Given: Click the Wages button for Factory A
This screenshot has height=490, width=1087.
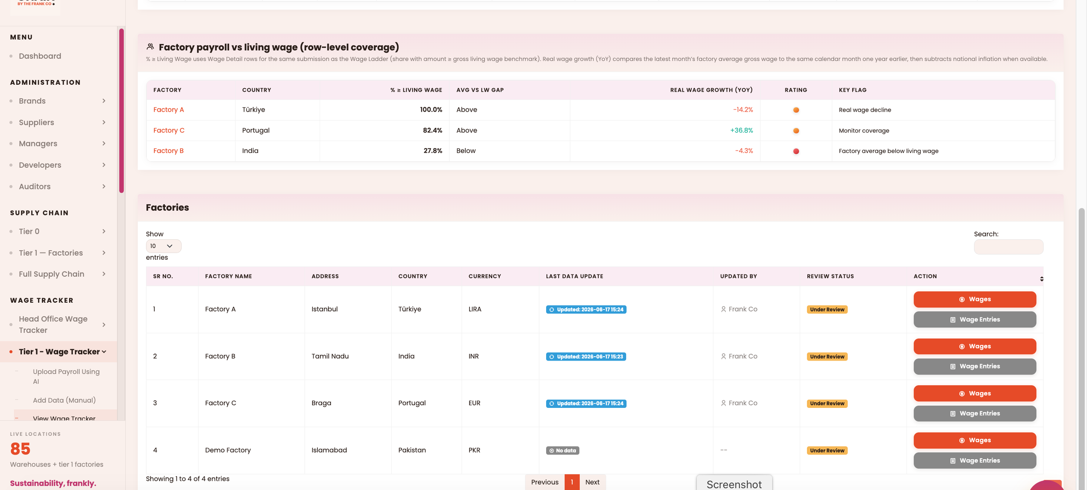Looking at the screenshot, I should pyautogui.click(x=975, y=299).
